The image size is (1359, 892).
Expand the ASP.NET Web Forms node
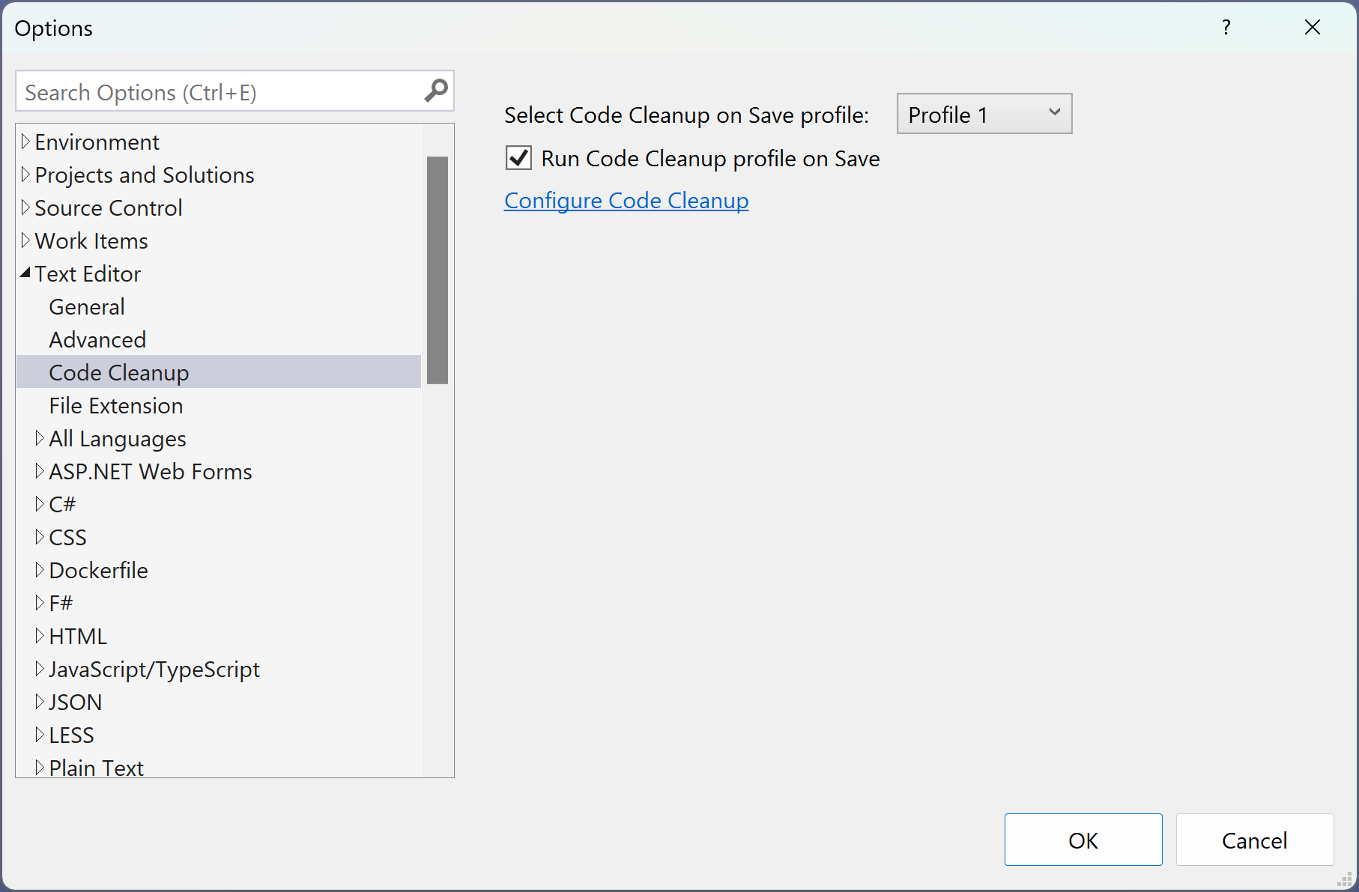40,470
